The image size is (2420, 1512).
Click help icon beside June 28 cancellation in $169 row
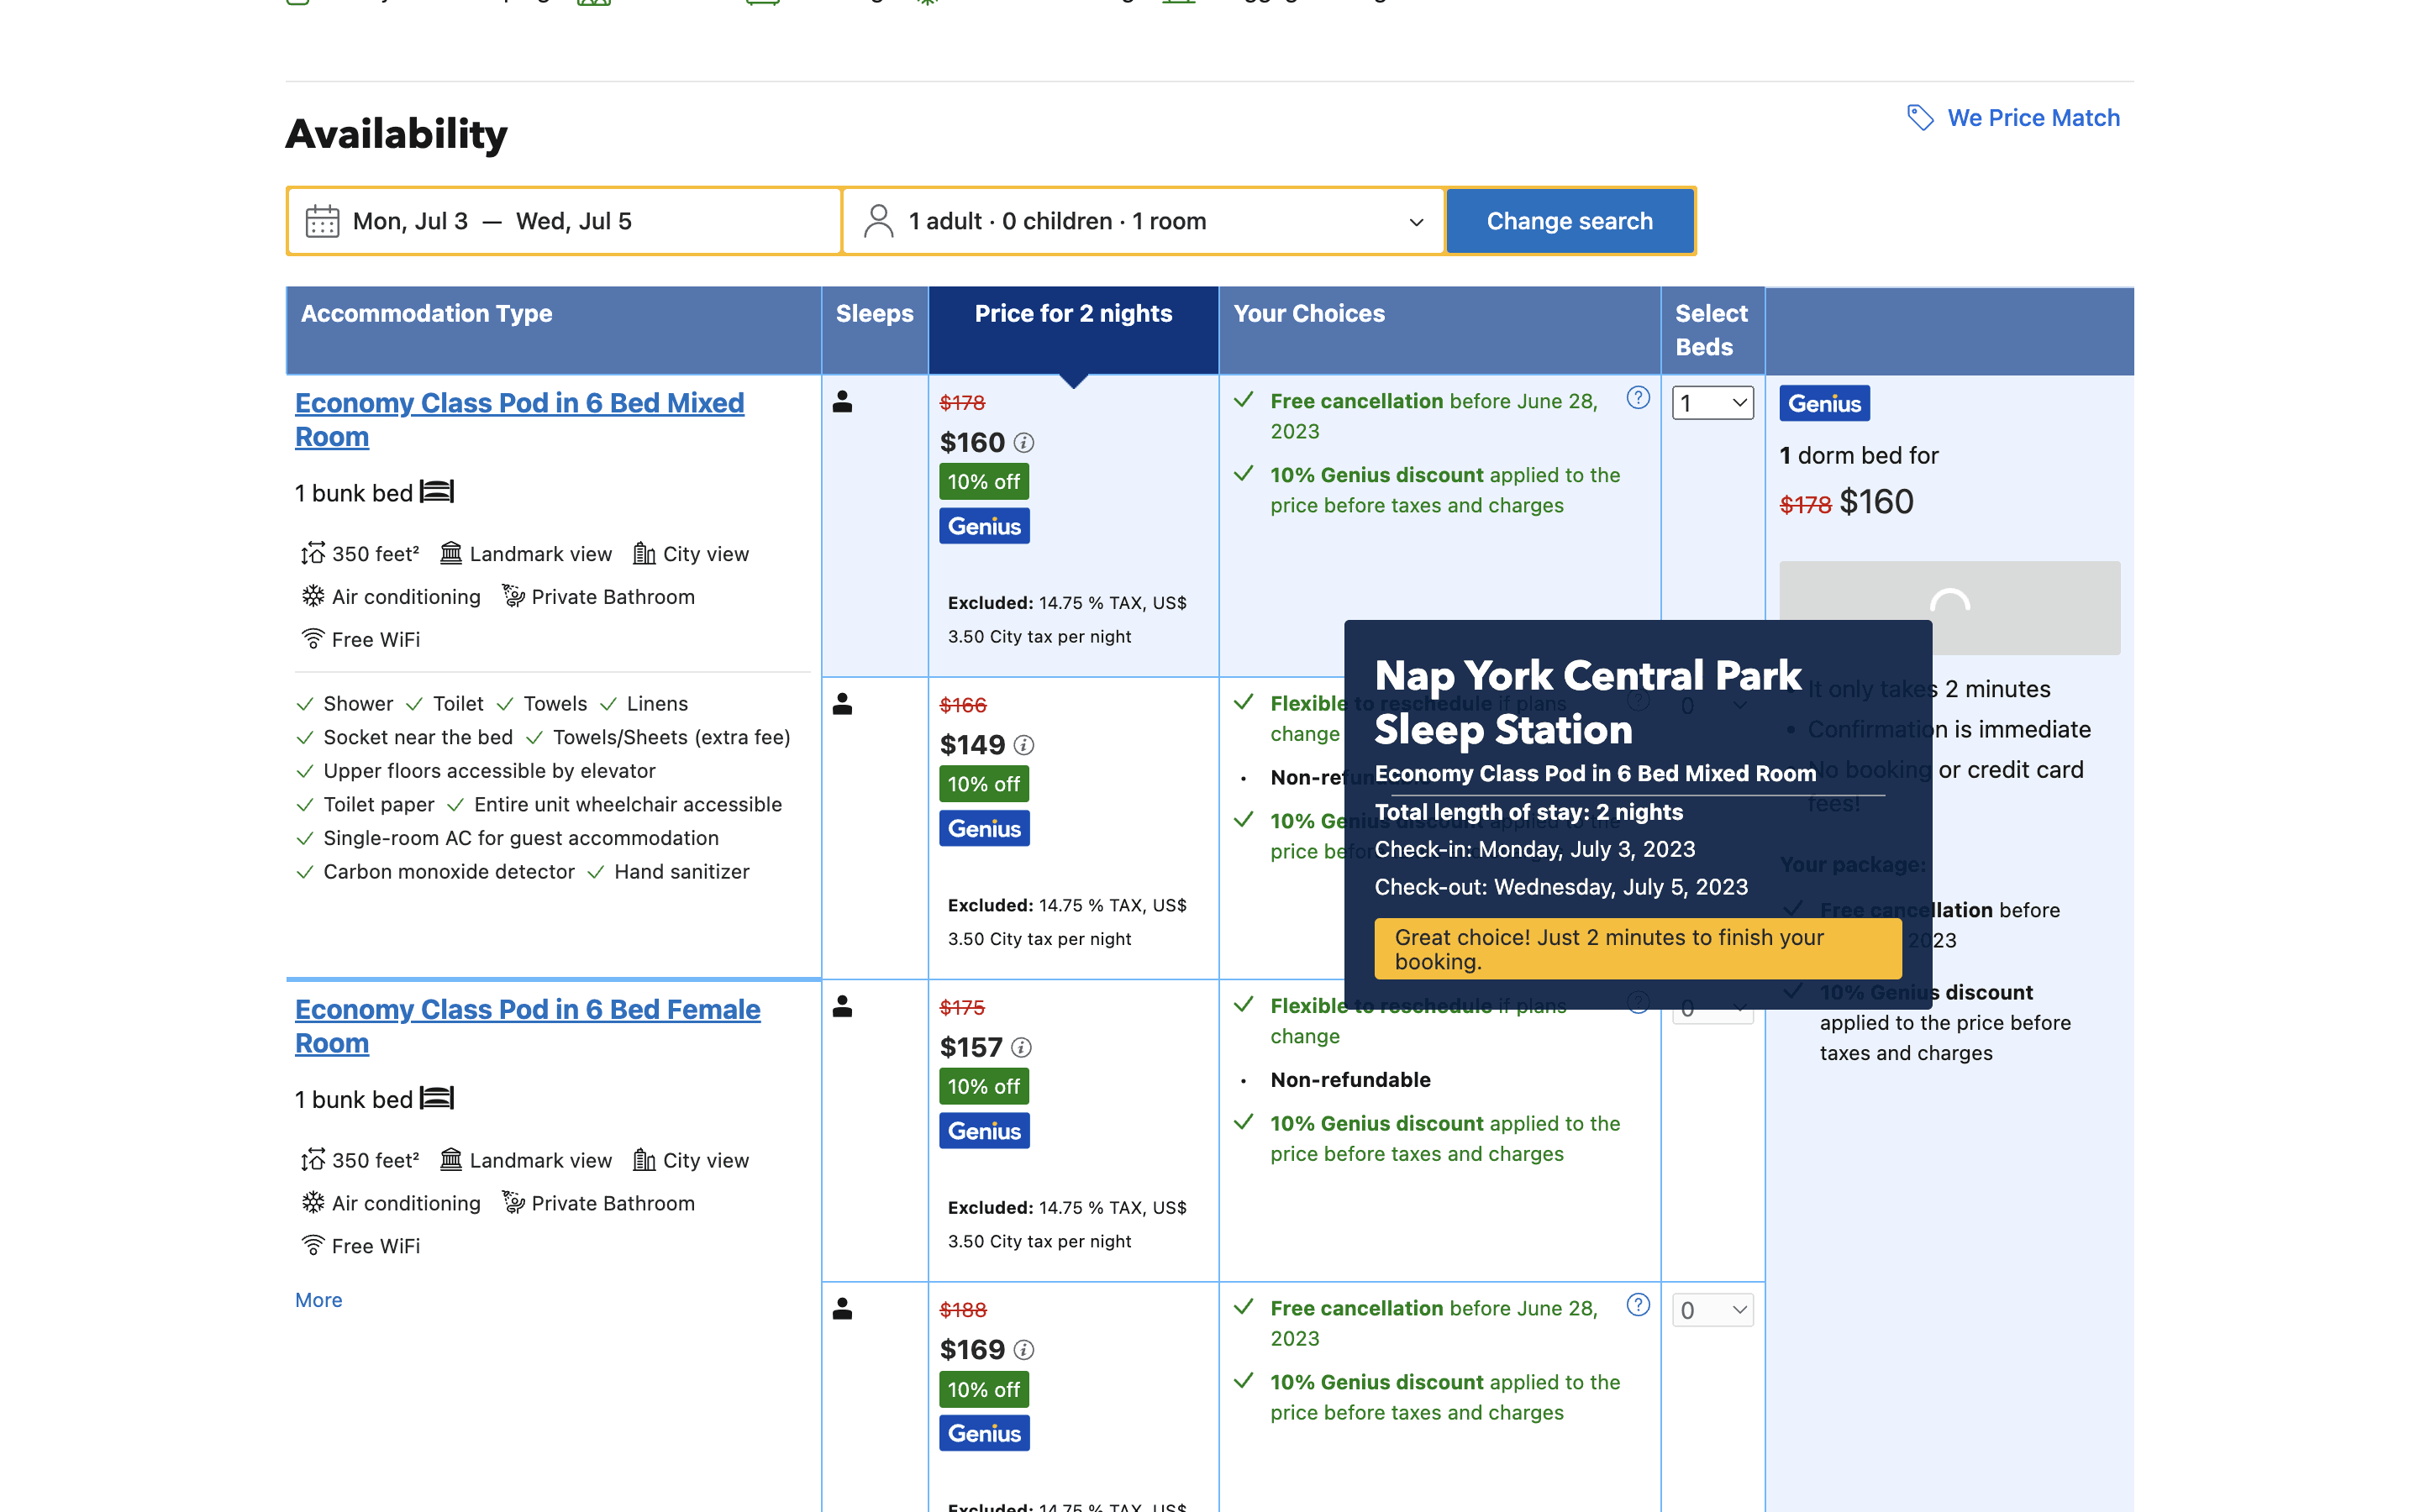coord(1638,1305)
